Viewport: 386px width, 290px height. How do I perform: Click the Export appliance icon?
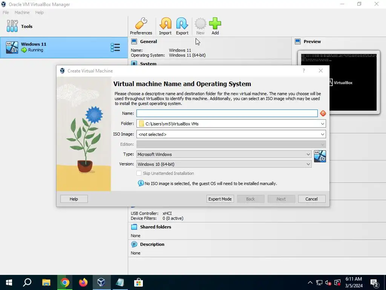point(182,26)
